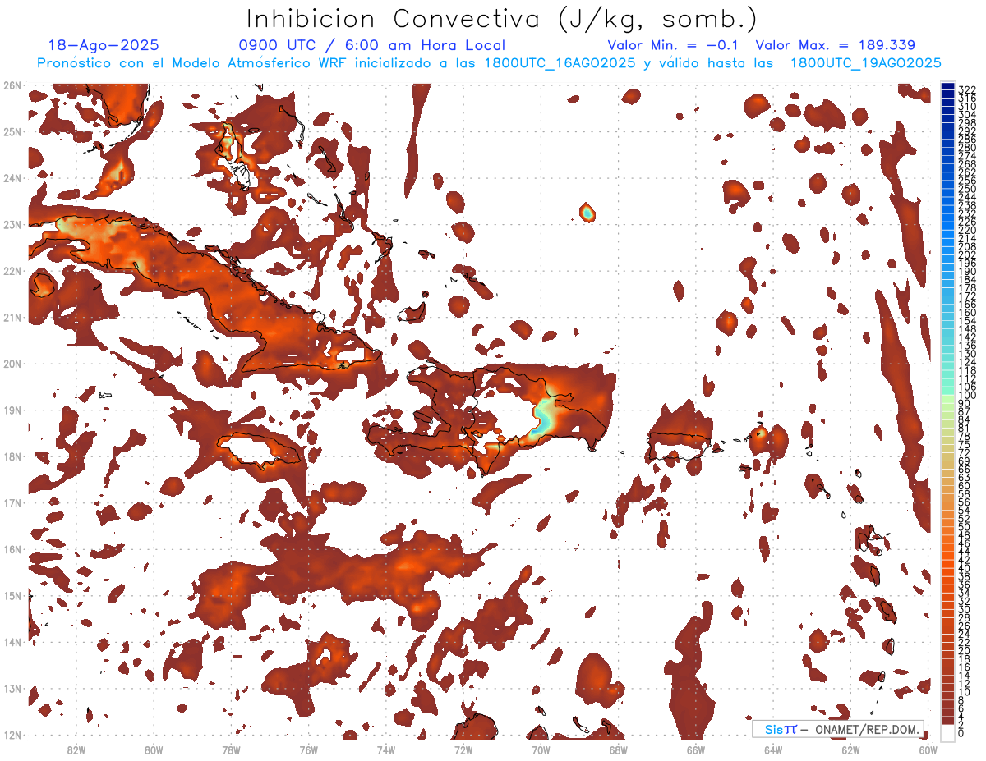The image size is (986, 761).
Task: Click the '20N' latitude label
Action: click(12, 364)
